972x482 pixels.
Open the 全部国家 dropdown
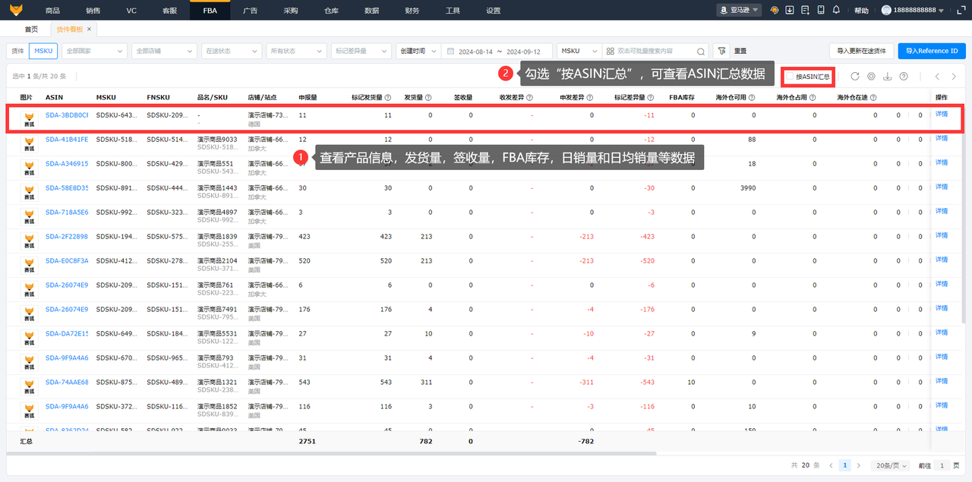coord(93,51)
